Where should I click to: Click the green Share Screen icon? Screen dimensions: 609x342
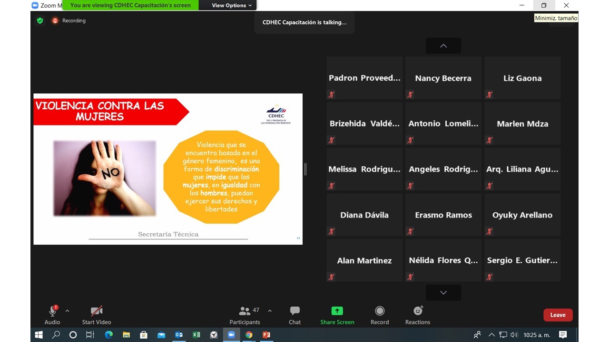(337, 311)
